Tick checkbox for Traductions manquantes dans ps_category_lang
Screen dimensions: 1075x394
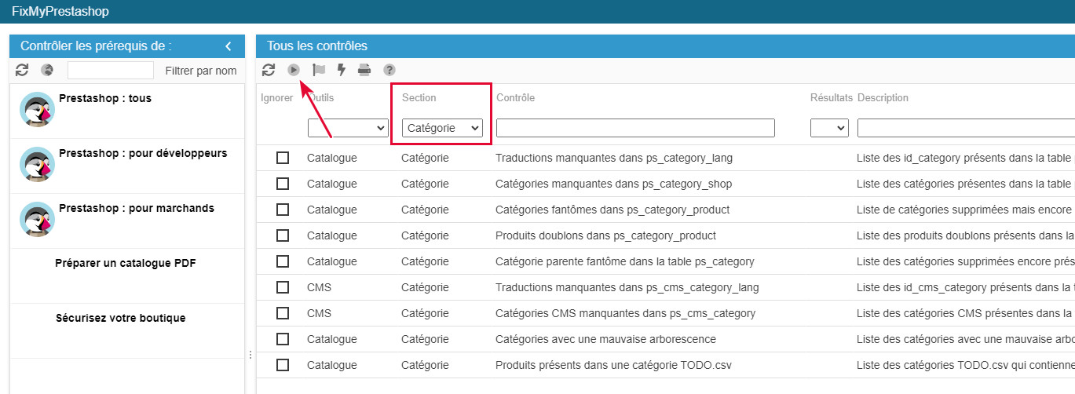click(x=283, y=158)
